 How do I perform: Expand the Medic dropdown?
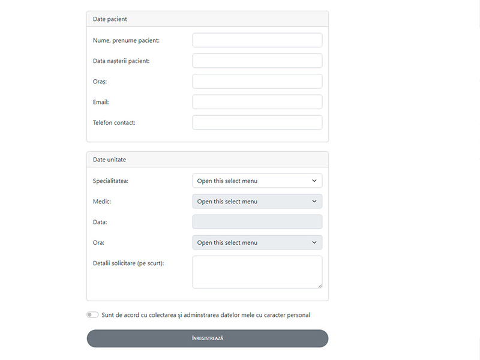pyautogui.click(x=257, y=201)
